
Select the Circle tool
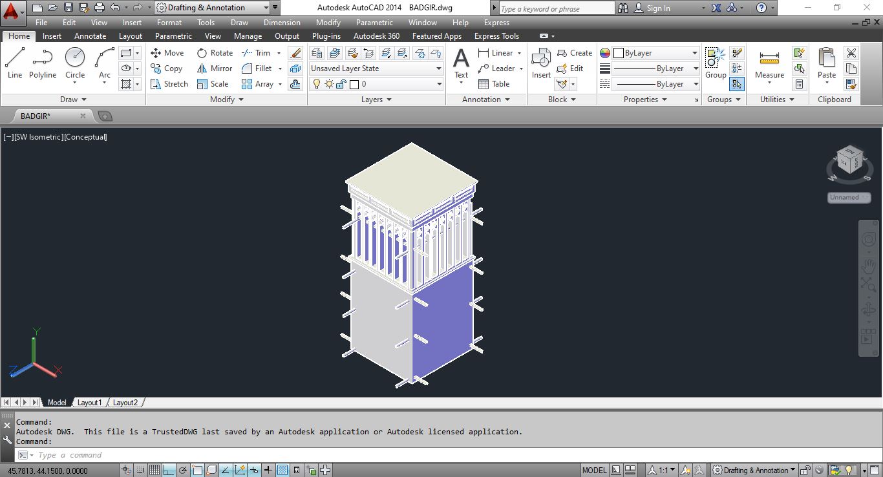pos(75,63)
